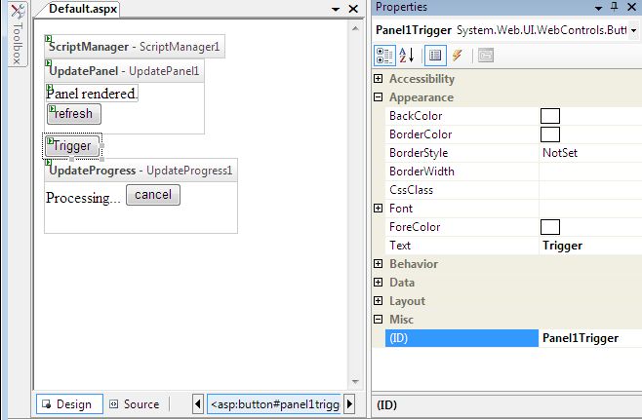This screenshot has width=642, height=420.
Task: Select the Default.aspx tab
Action: [x=82, y=9]
